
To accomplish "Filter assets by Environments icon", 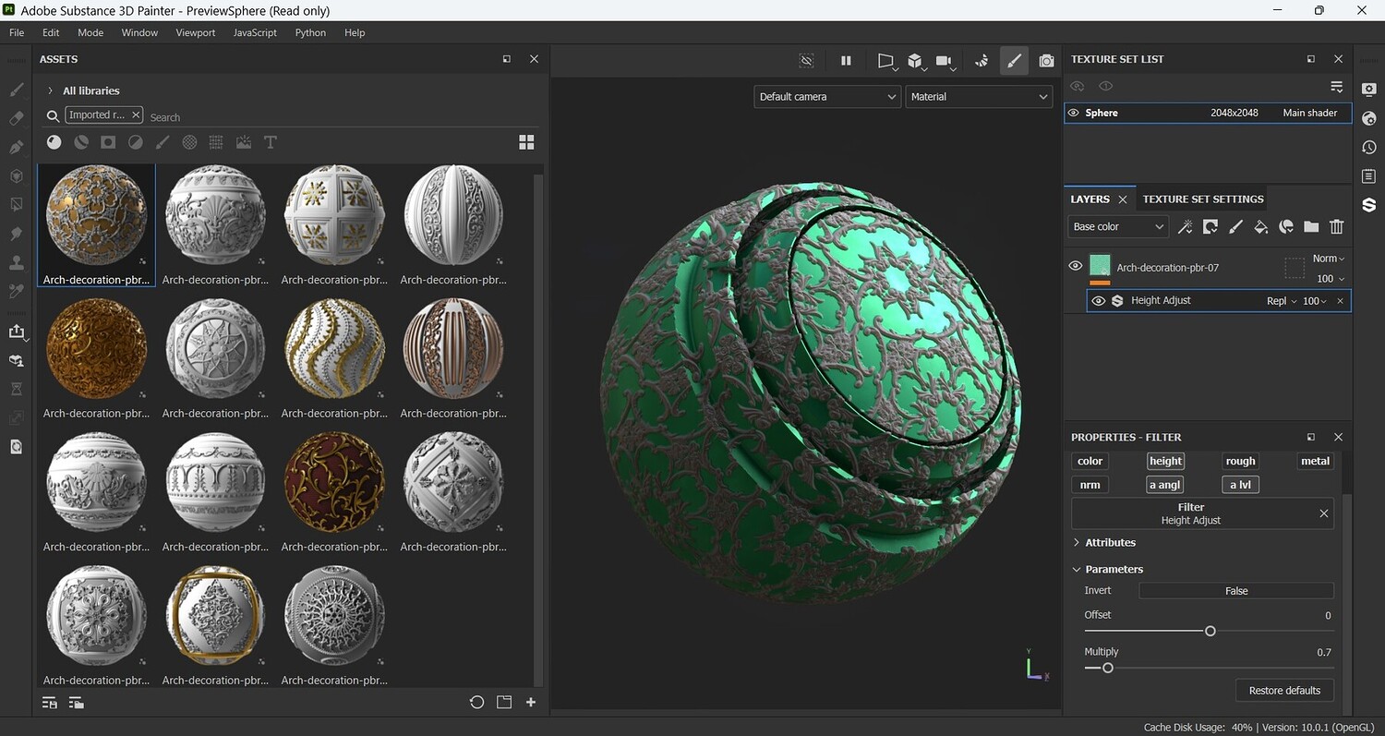I will (x=244, y=142).
